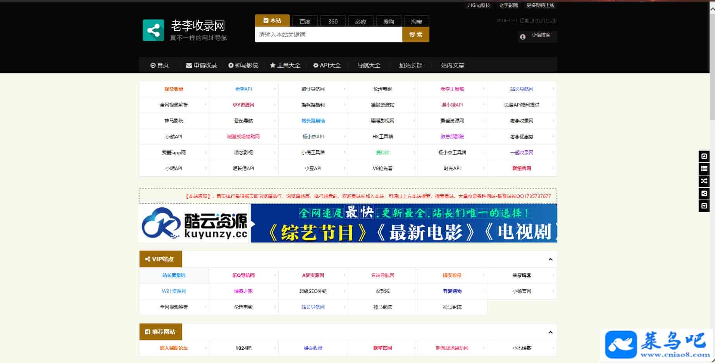Open the 一起收录网 link

click(x=522, y=153)
